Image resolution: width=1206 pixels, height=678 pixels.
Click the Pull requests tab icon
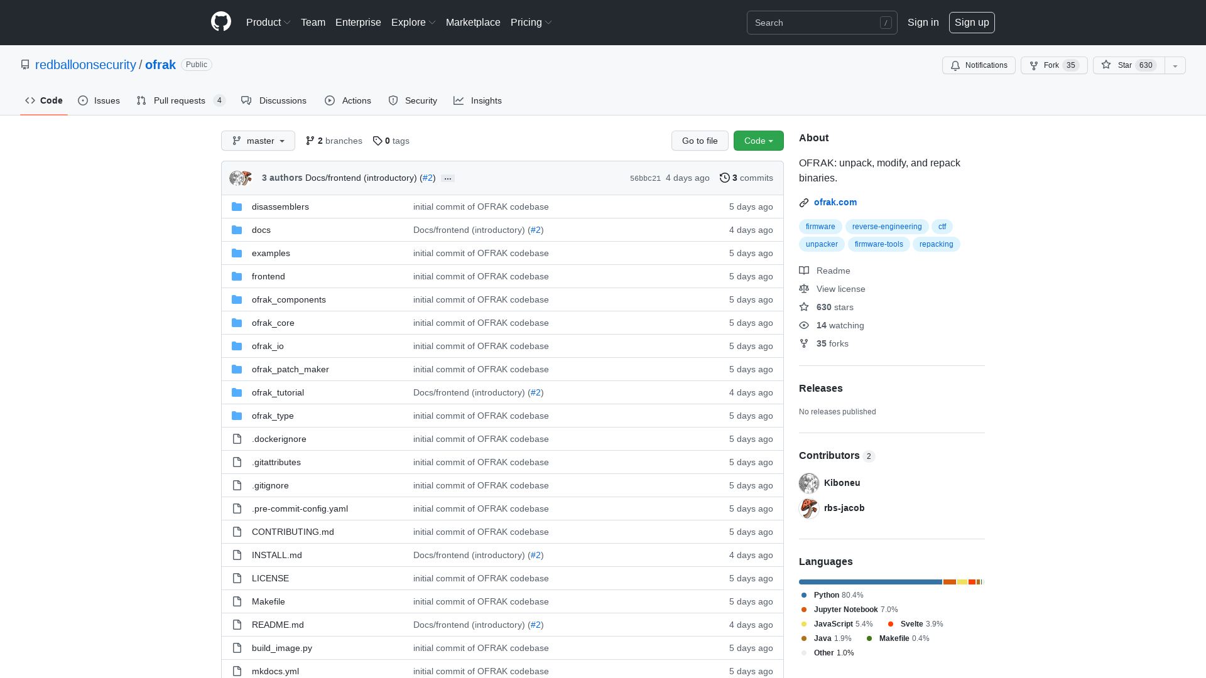click(141, 100)
